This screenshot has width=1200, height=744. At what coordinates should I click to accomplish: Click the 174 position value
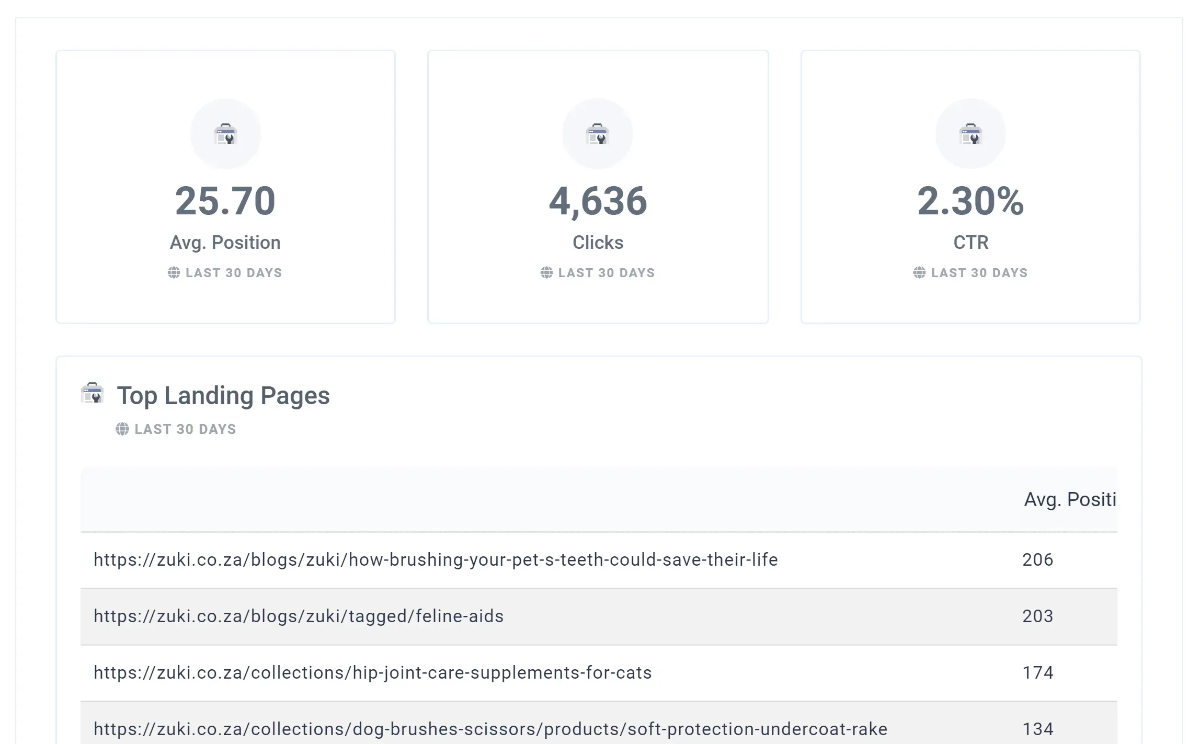1038,672
